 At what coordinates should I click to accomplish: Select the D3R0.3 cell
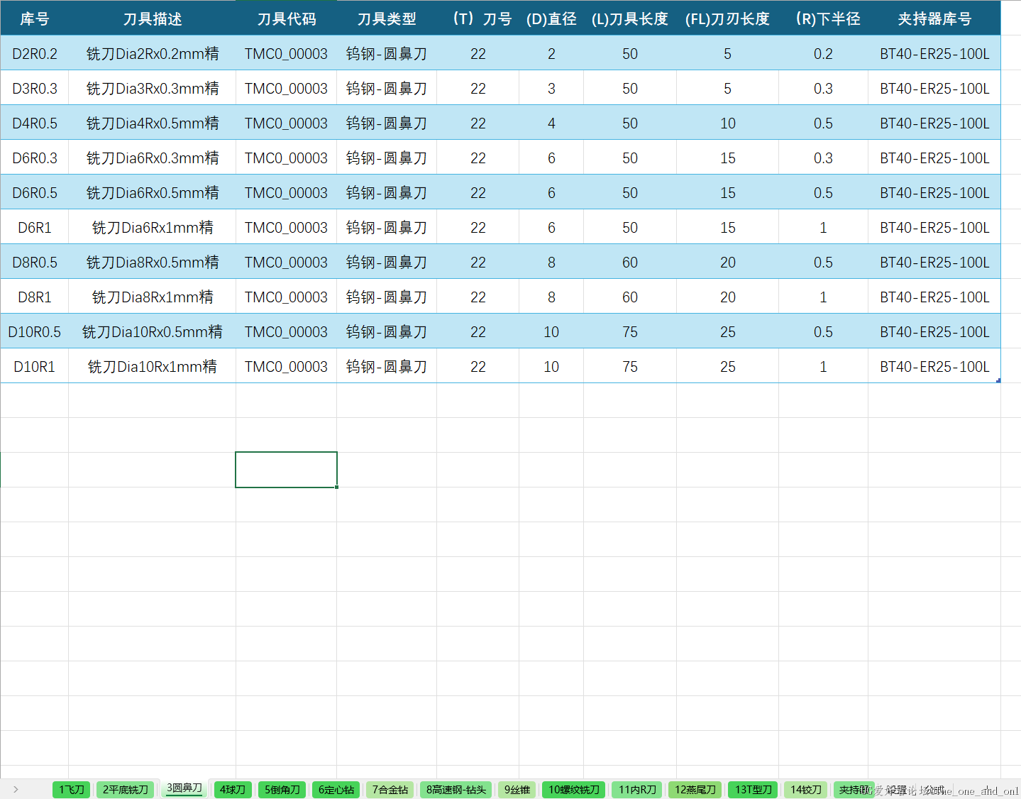click(35, 88)
